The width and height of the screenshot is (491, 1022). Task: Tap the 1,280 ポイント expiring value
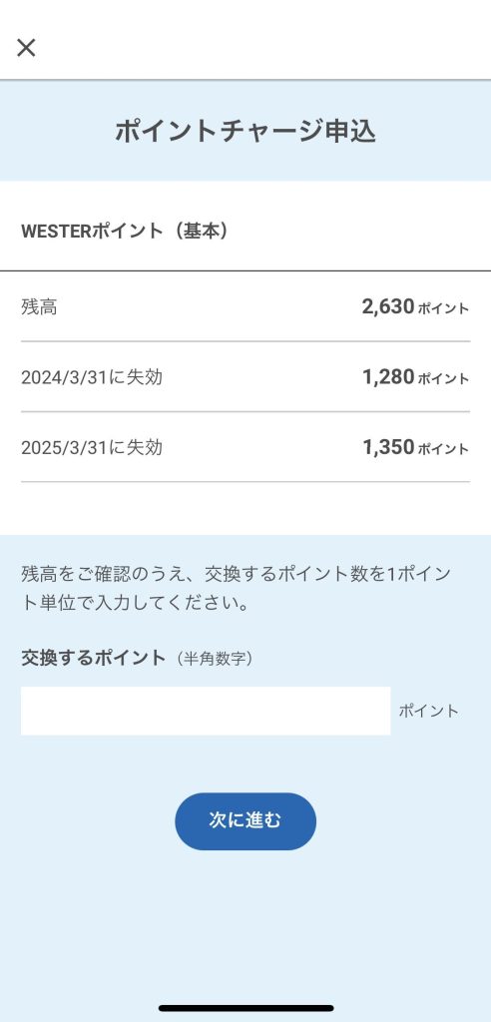(x=415, y=376)
